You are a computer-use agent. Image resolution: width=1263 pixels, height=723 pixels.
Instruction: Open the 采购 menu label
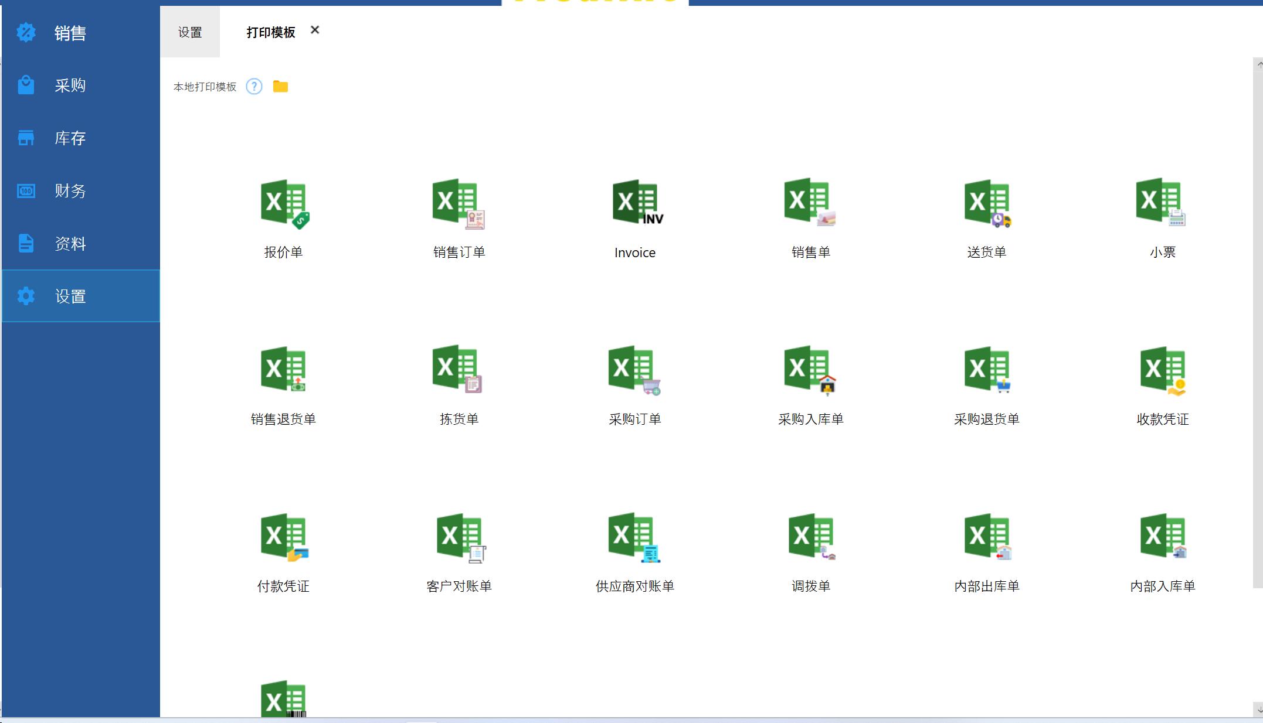pos(70,86)
